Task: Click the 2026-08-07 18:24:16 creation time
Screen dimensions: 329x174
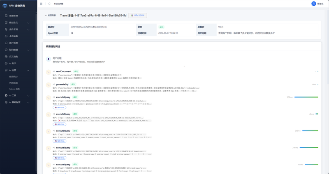Action: (168, 33)
